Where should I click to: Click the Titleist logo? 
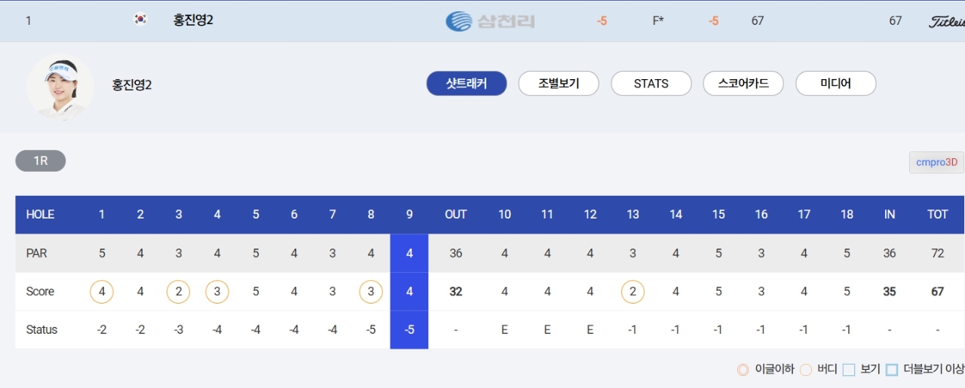pyautogui.click(x=947, y=22)
